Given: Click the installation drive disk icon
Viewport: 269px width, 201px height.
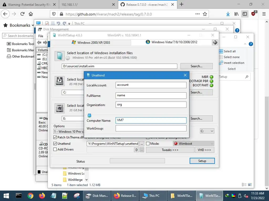Looking at the screenshot, I should [x=60, y=108].
